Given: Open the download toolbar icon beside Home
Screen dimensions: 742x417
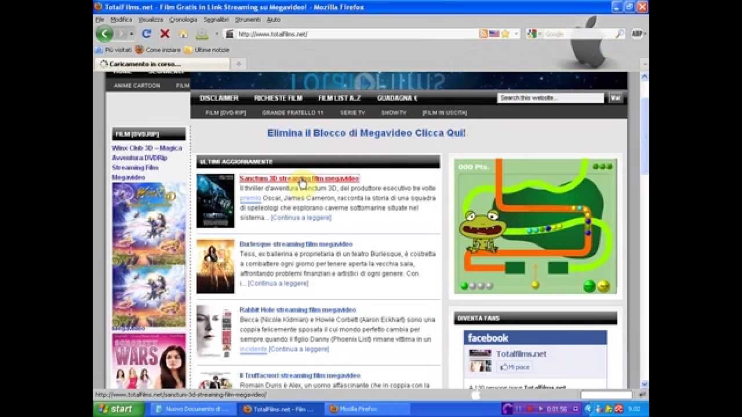Looking at the screenshot, I should pos(202,34).
